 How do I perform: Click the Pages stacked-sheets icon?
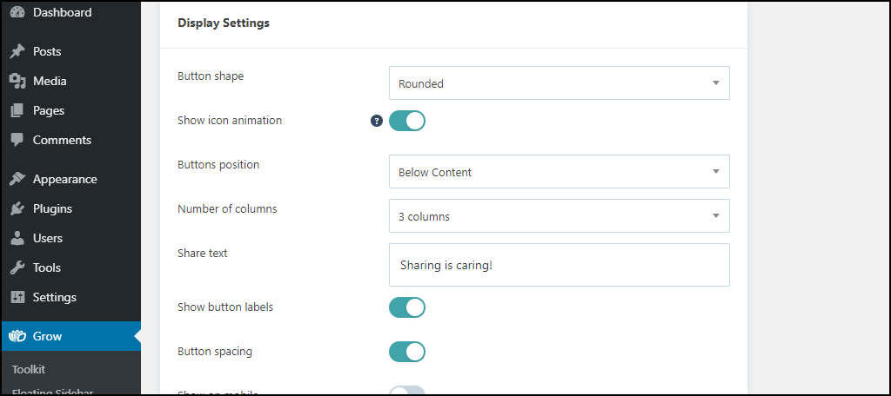17,110
